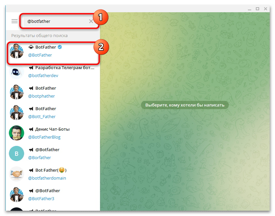275x216 pixels.
Task: Click the megaphone icon in the @Borfather row
Action: (31, 150)
